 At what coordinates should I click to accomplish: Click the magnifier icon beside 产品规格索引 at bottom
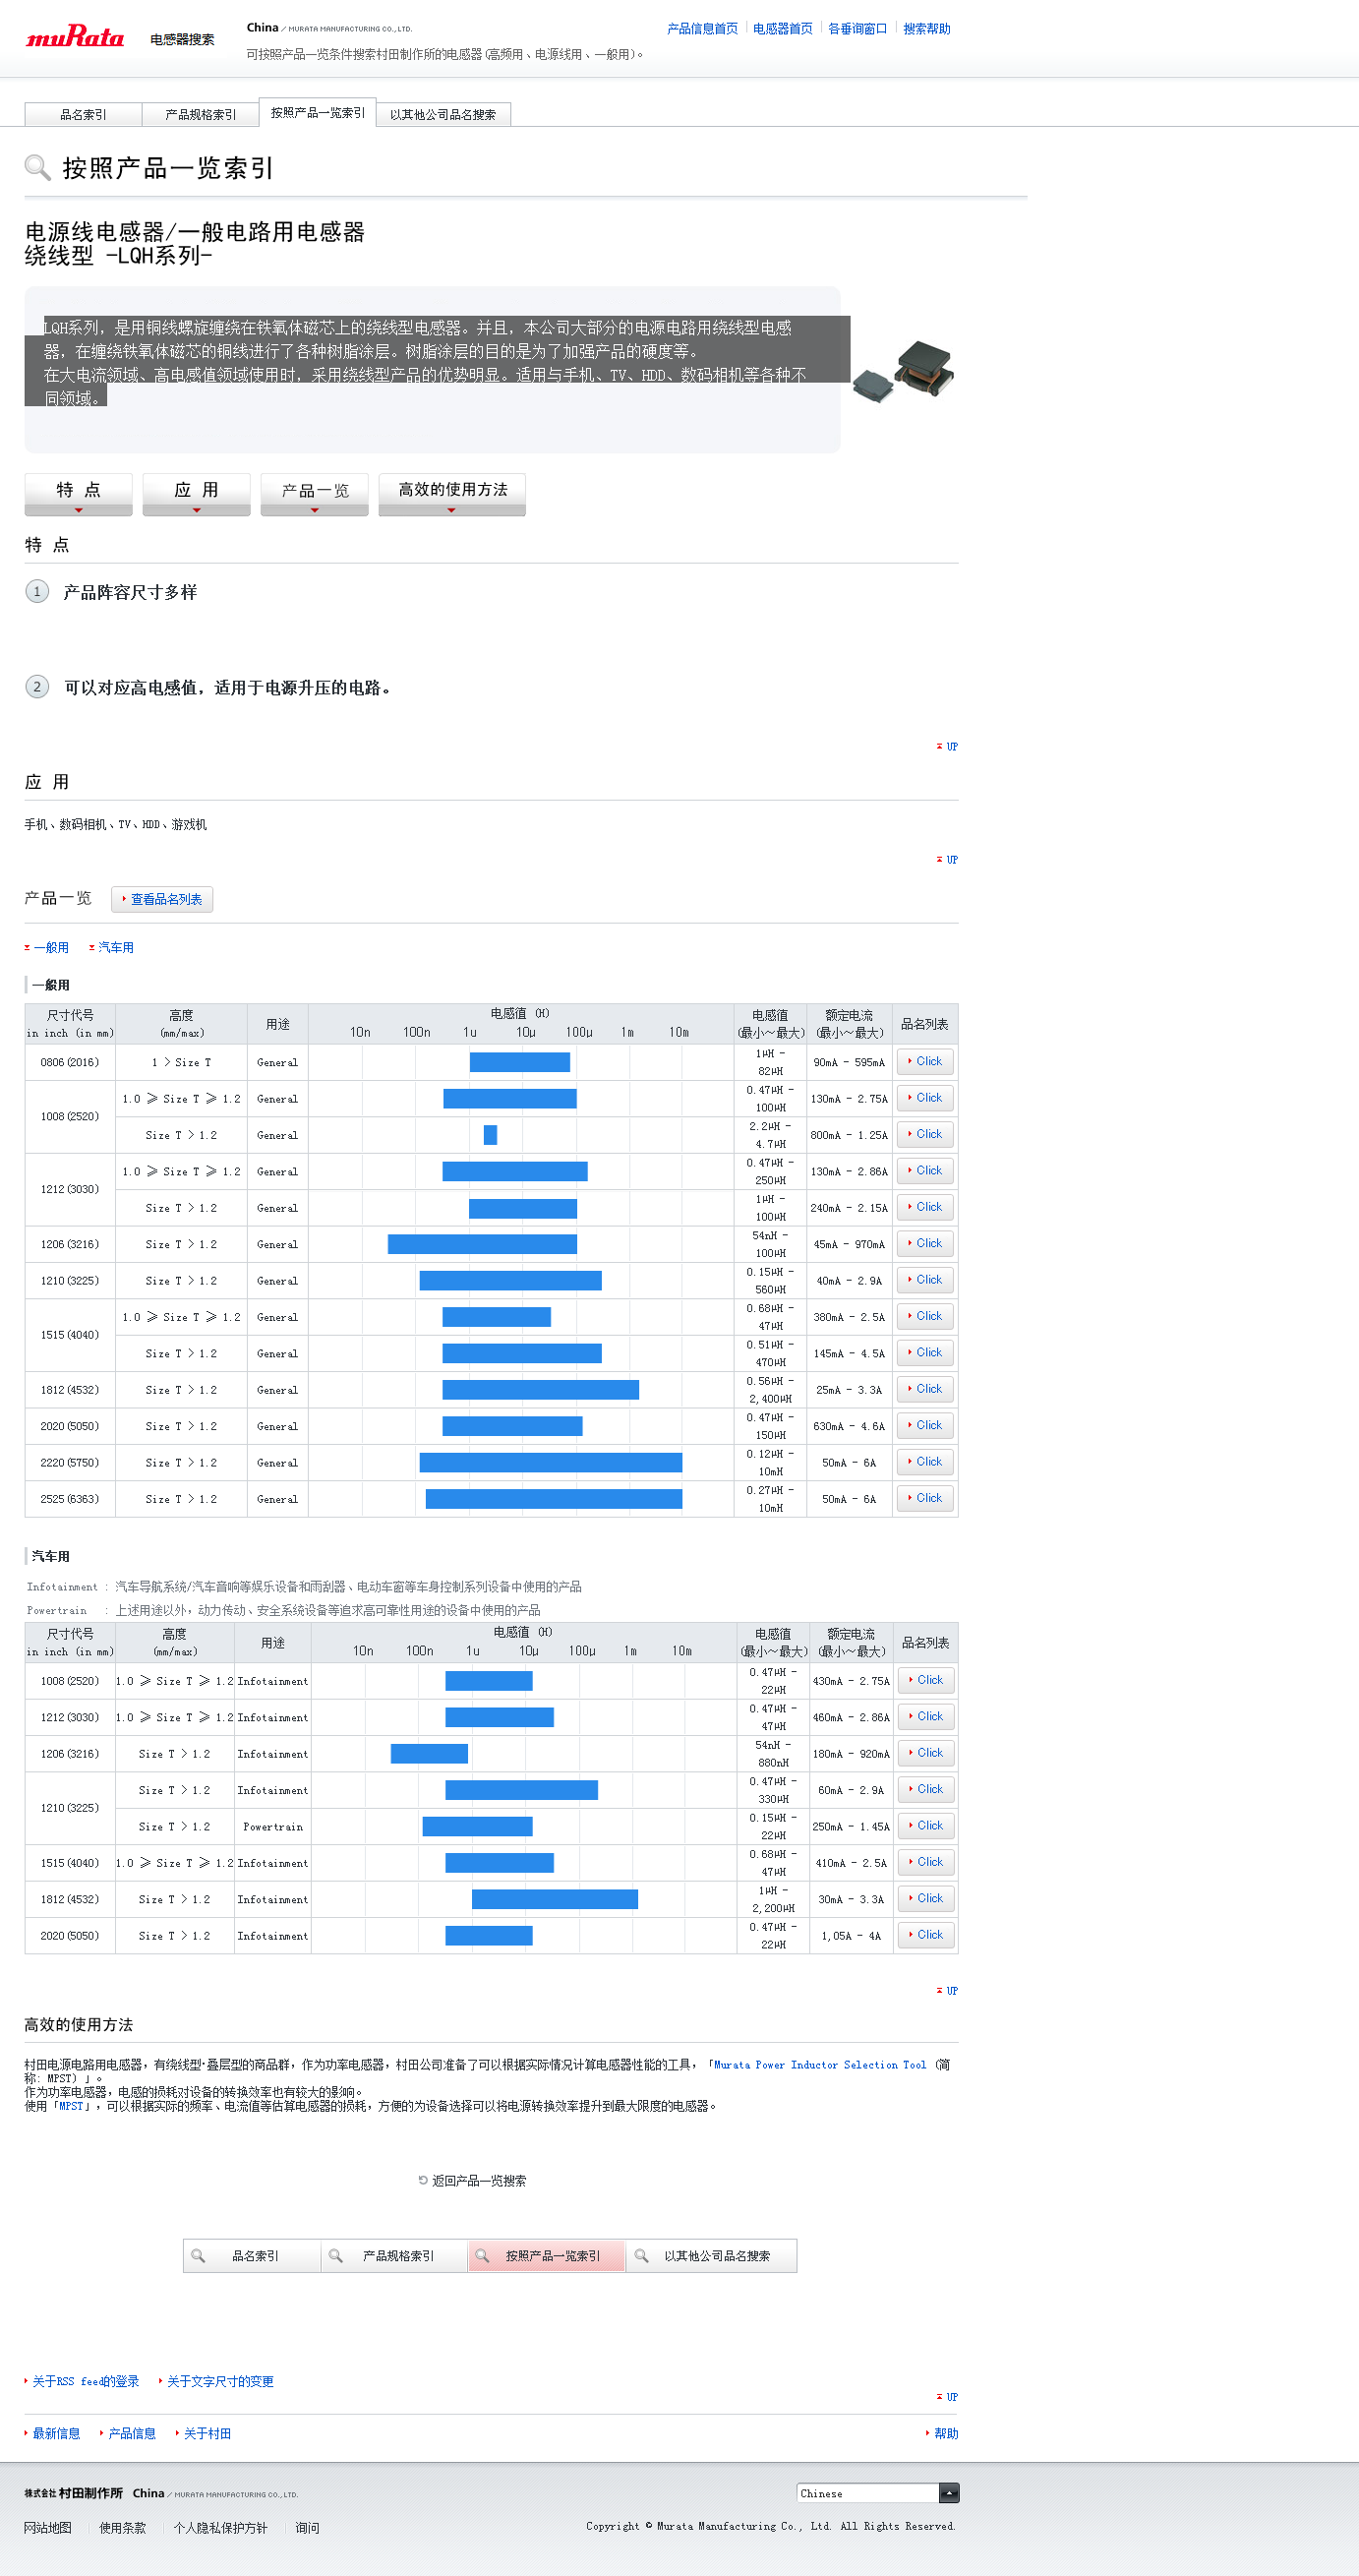point(336,2255)
